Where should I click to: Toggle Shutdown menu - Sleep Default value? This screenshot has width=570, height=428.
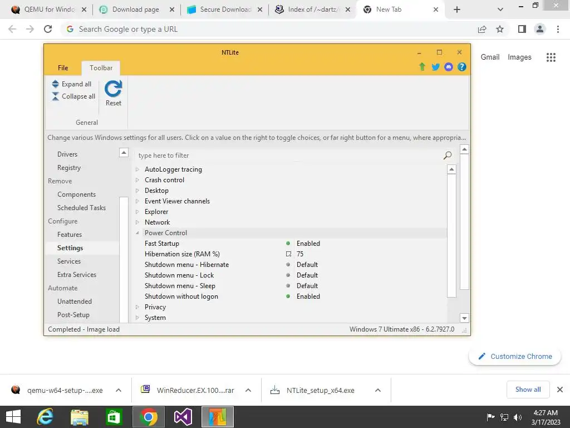tap(307, 286)
